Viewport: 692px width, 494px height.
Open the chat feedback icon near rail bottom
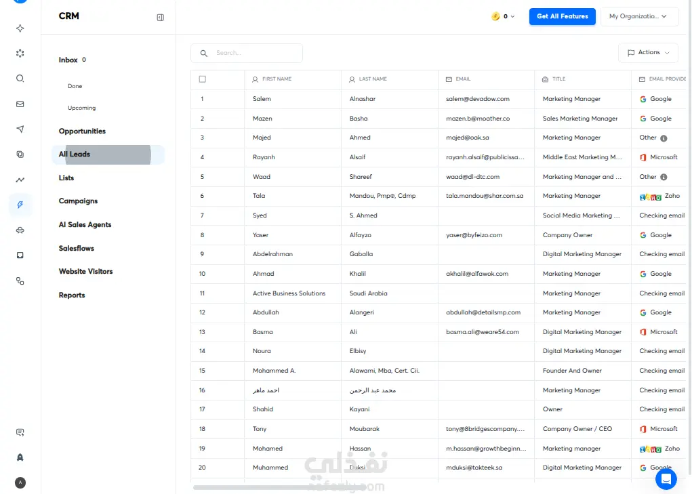[x=20, y=432]
